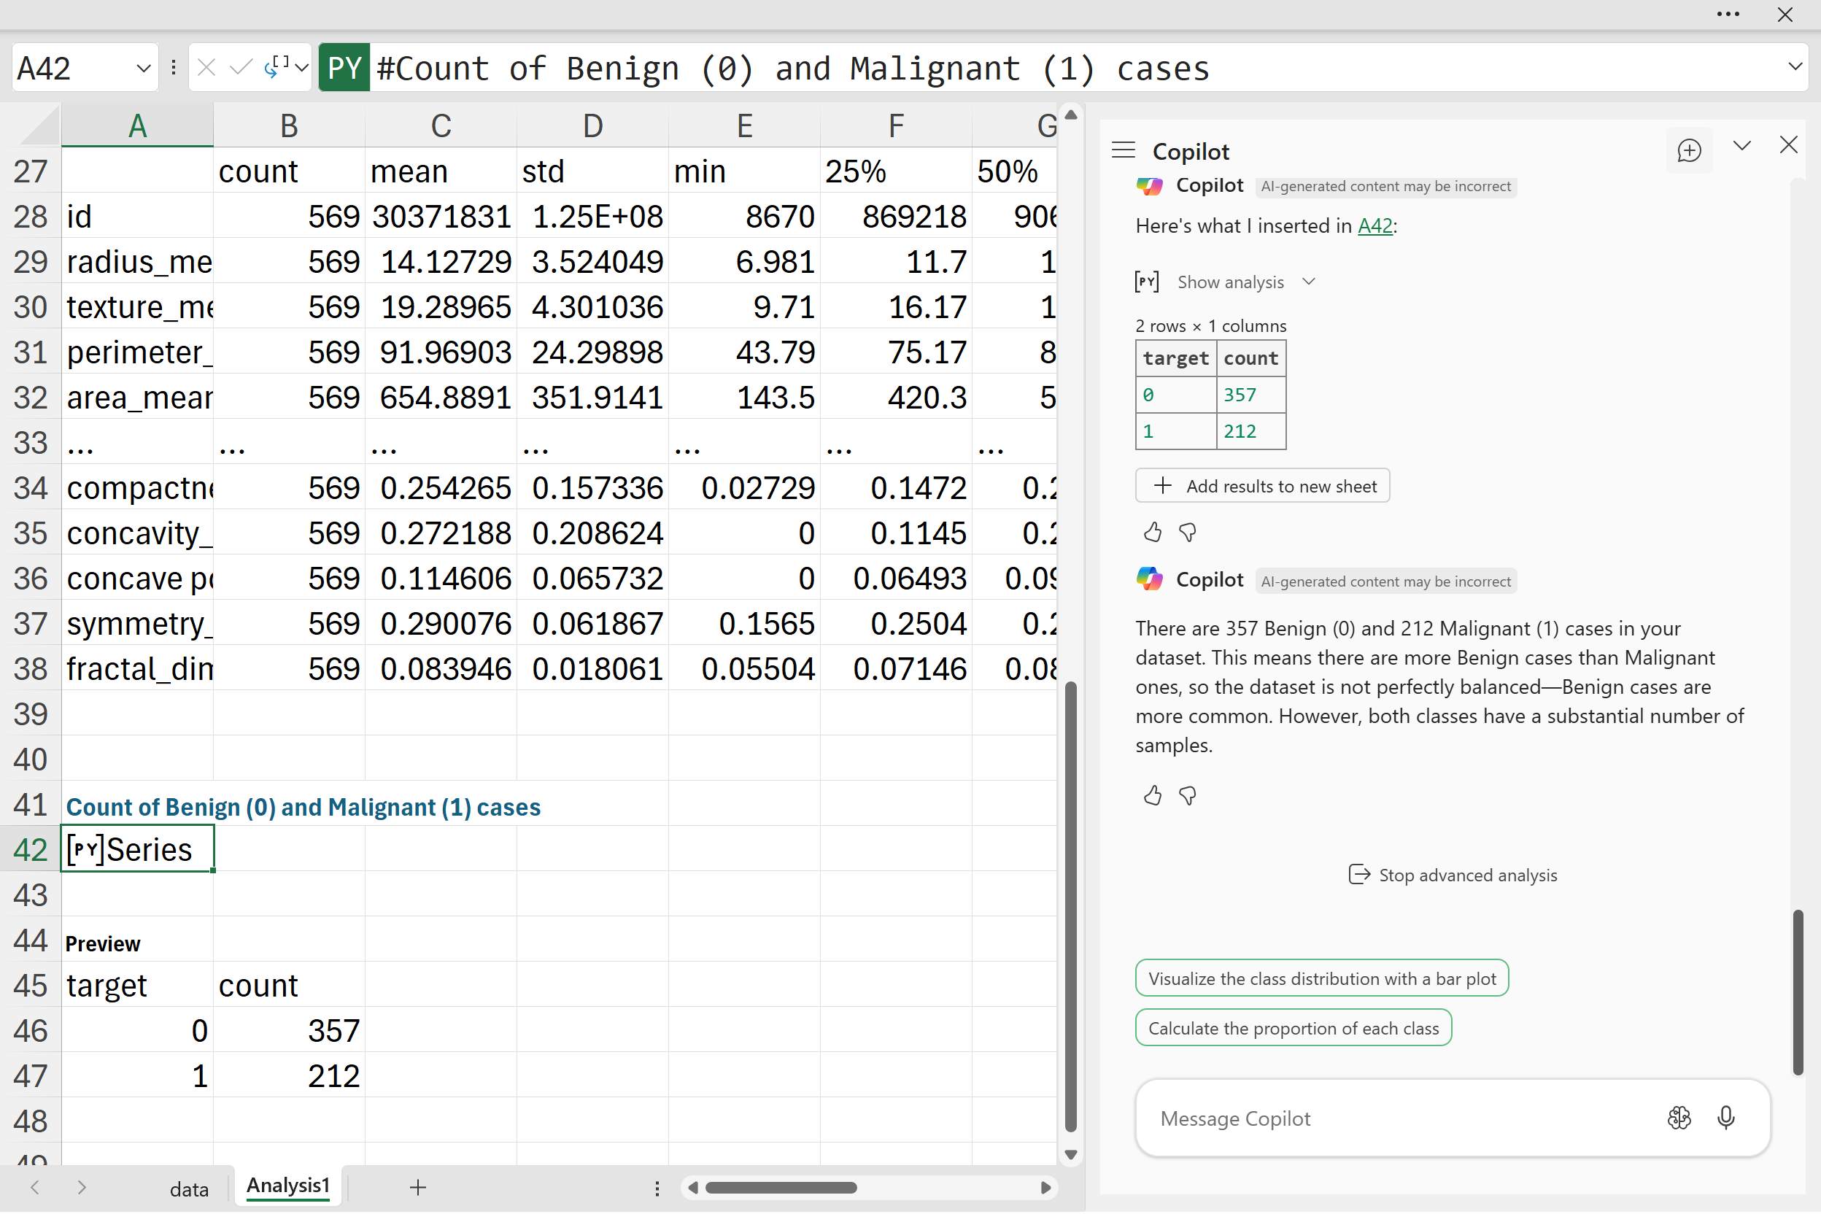Click thumbs up on Benign summary response
This screenshot has width=1821, height=1214.
pyautogui.click(x=1152, y=795)
